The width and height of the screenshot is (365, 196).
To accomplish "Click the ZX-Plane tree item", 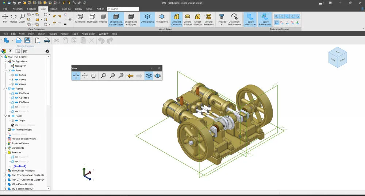I will pos(24,102).
